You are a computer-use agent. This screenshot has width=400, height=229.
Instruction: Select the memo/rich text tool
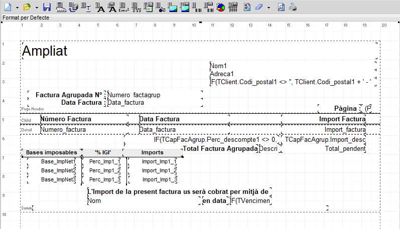pyautogui.click(x=148, y=7)
